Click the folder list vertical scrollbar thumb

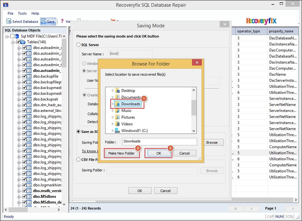194,108
